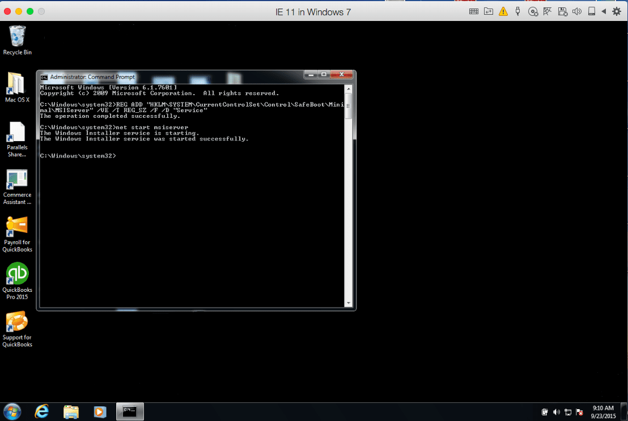Click the yellow warning triangle icon
Screen dimensions: 628x421
click(x=503, y=11)
